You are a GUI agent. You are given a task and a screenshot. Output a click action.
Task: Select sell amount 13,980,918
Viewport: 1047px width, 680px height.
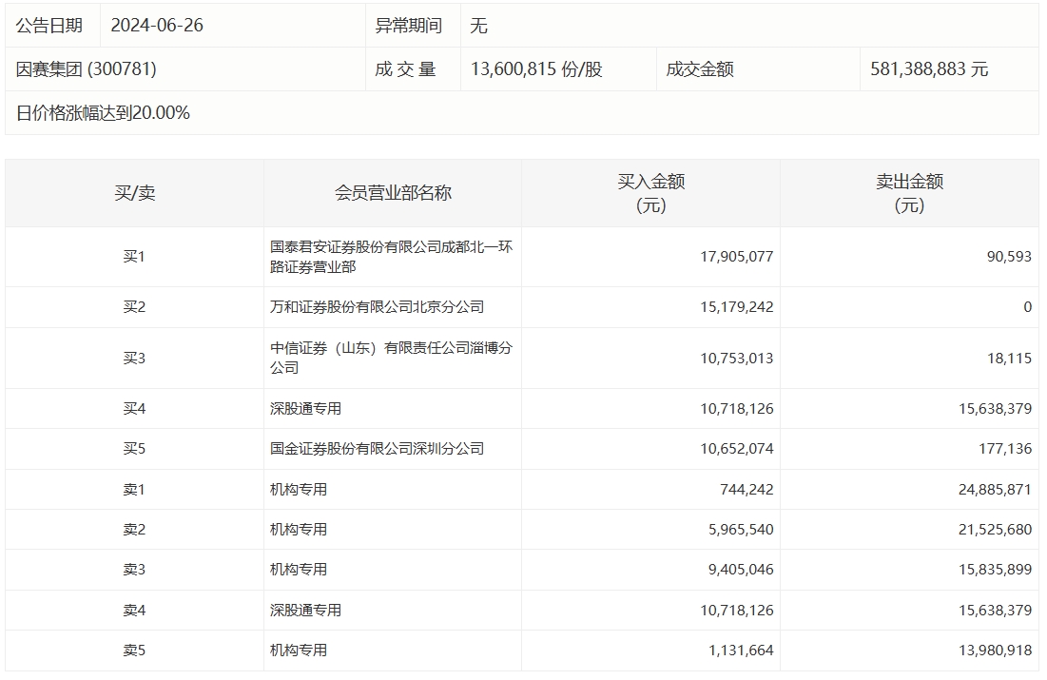tap(995, 651)
